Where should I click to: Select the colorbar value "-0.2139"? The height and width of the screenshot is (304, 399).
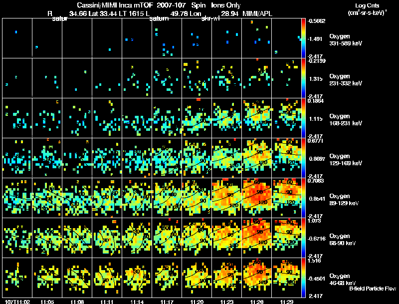click(x=316, y=61)
